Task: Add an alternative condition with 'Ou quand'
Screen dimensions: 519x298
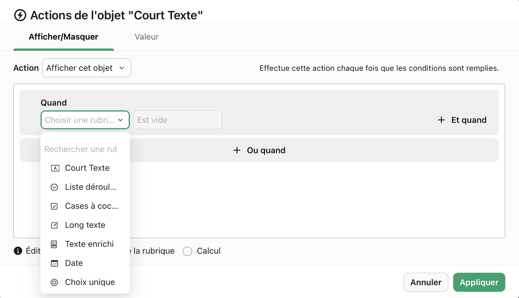Action: pyautogui.click(x=259, y=150)
